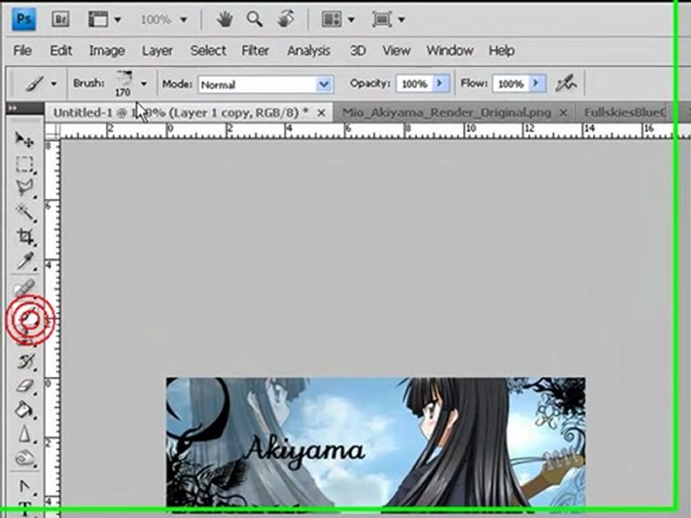Select the History Brush tool

(x=26, y=362)
